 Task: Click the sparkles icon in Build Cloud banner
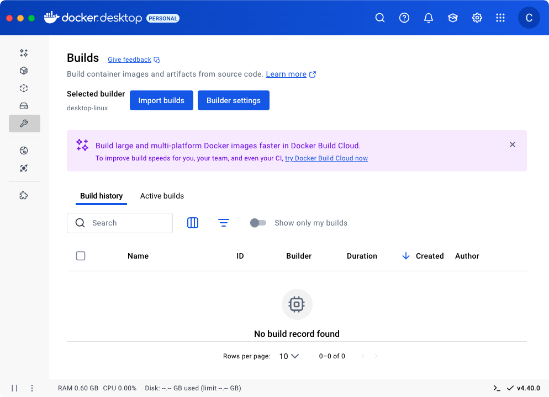(x=82, y=145)
